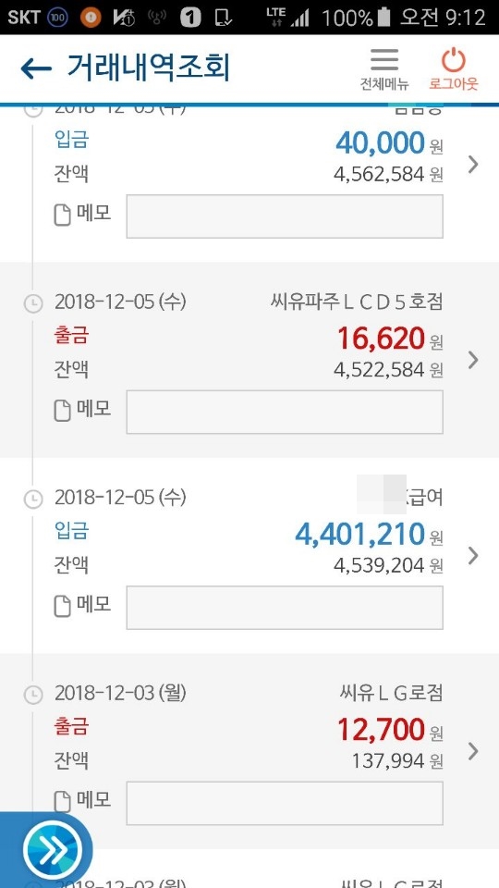The height and width of the screenshot is (888, 499).
Task: Open chevron for 16,620원 withdrawal entry
Action: click(473, 360)
